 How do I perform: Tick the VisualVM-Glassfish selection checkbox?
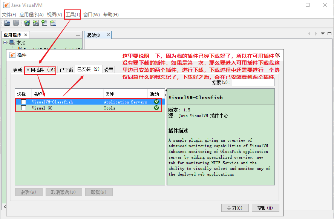(x=24, y=102)
